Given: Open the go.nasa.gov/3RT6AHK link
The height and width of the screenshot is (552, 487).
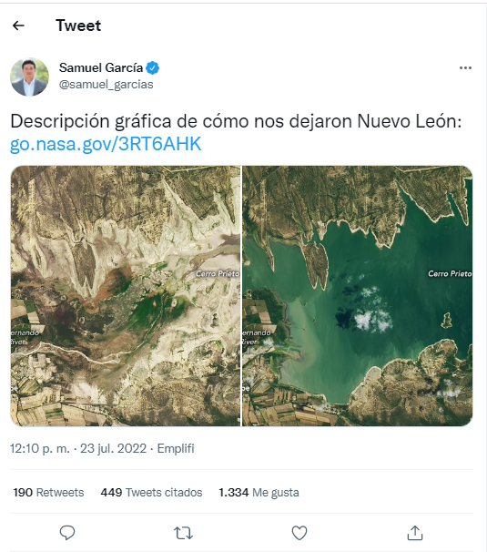Looking at the screenshot, I should pyautogui.click(x=106, y=144).
